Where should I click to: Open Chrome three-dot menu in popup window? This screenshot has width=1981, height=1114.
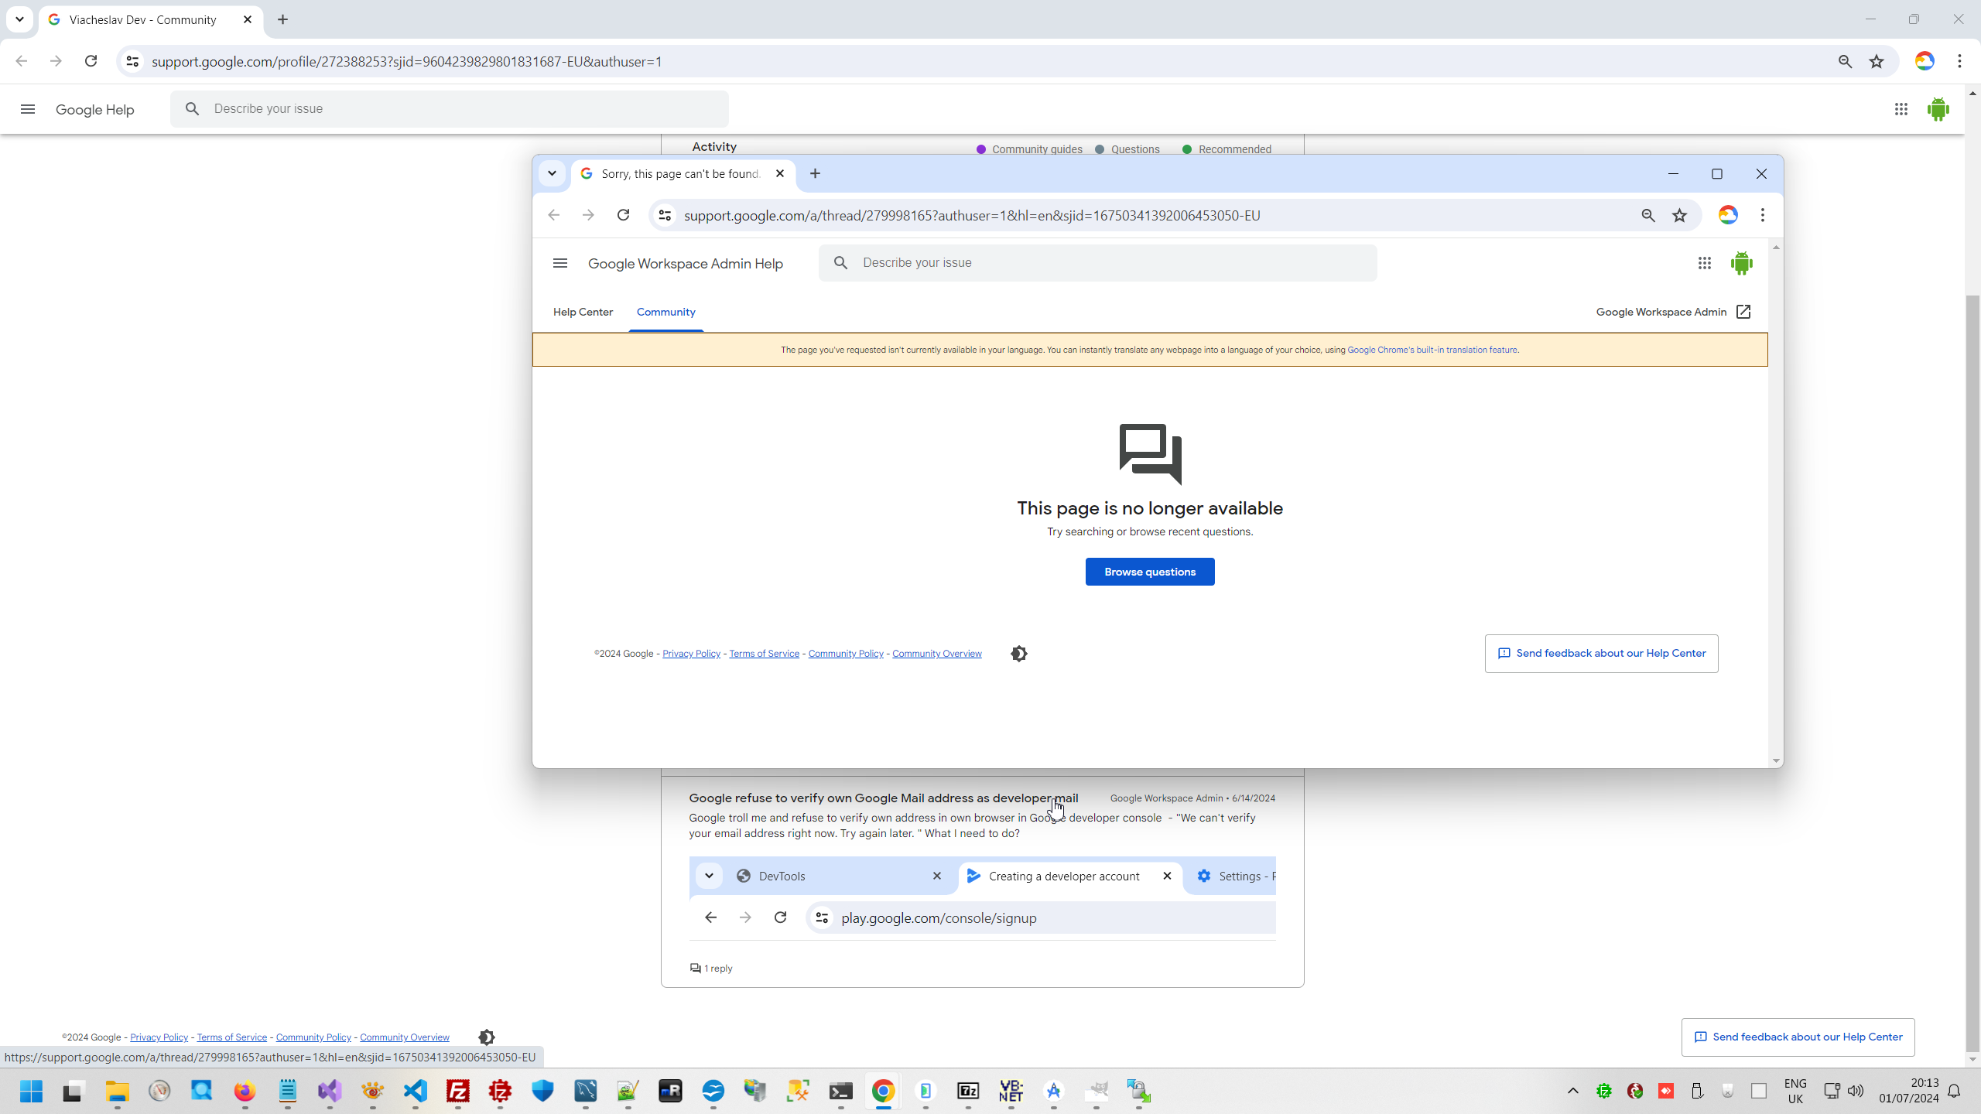(x=1763, y=215)
